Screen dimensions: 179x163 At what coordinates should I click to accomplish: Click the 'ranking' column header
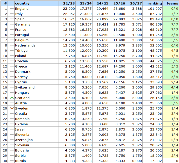(x=155, y=3)
